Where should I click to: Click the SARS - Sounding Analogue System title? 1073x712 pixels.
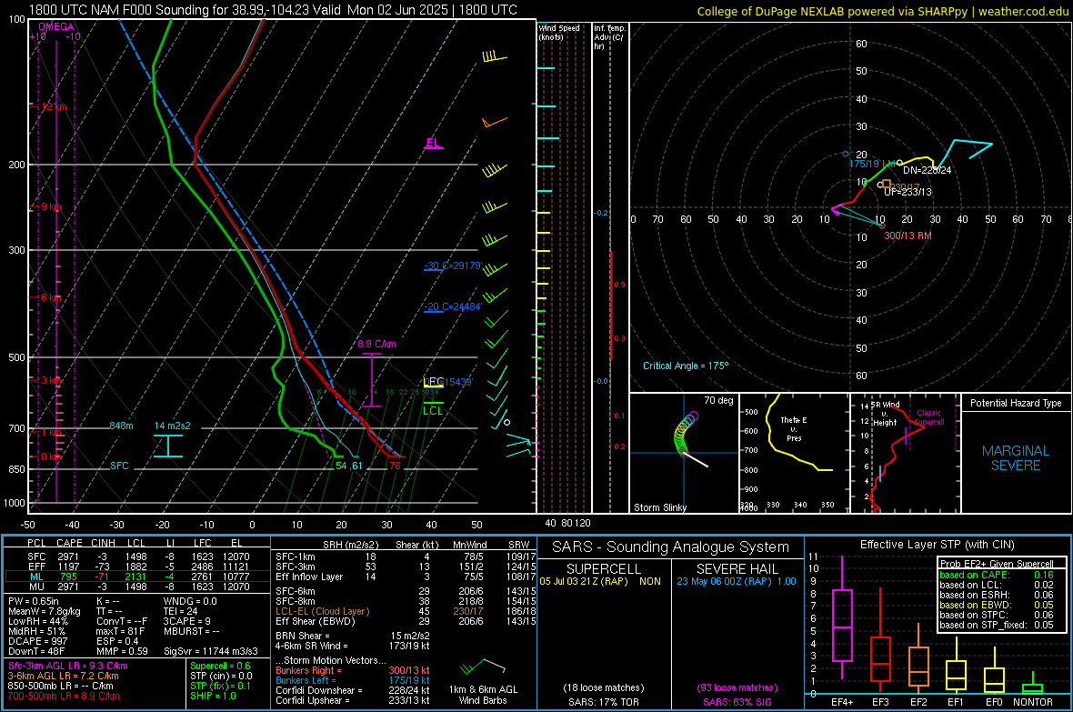pyautogui.click(x=671, y=547)
